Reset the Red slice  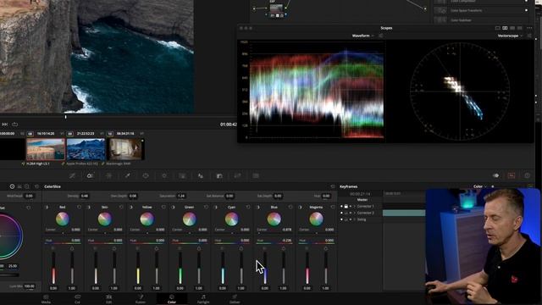79,207
